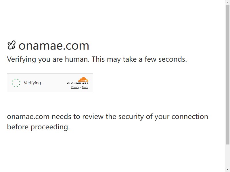230x172 pixels.
Task: Click the orange Cloudflare cloud icon
Action: (83, 79)
